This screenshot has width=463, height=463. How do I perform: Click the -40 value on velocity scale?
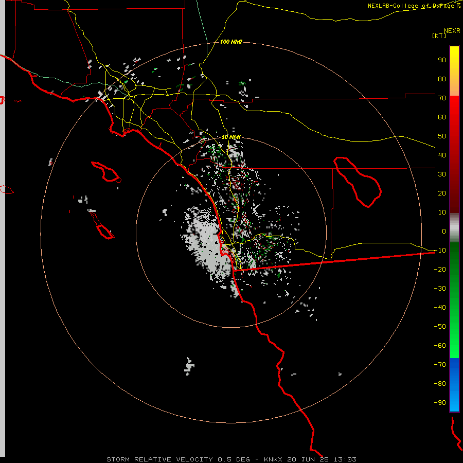tap(440, 308)
